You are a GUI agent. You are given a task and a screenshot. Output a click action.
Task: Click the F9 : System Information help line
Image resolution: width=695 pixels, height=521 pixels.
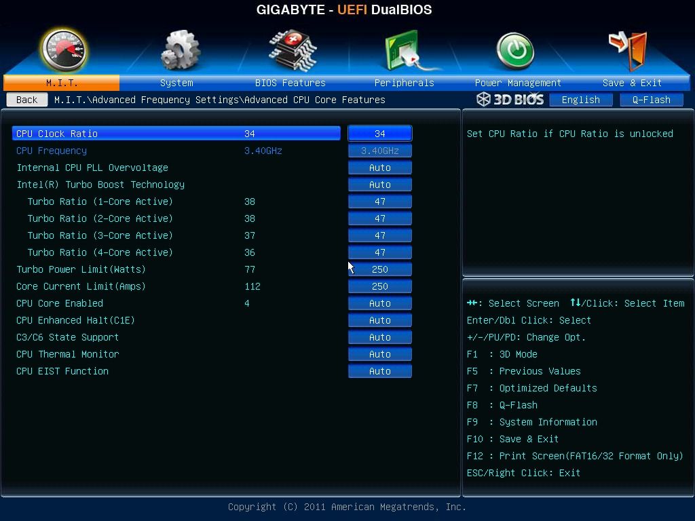[x=532, y=422]
